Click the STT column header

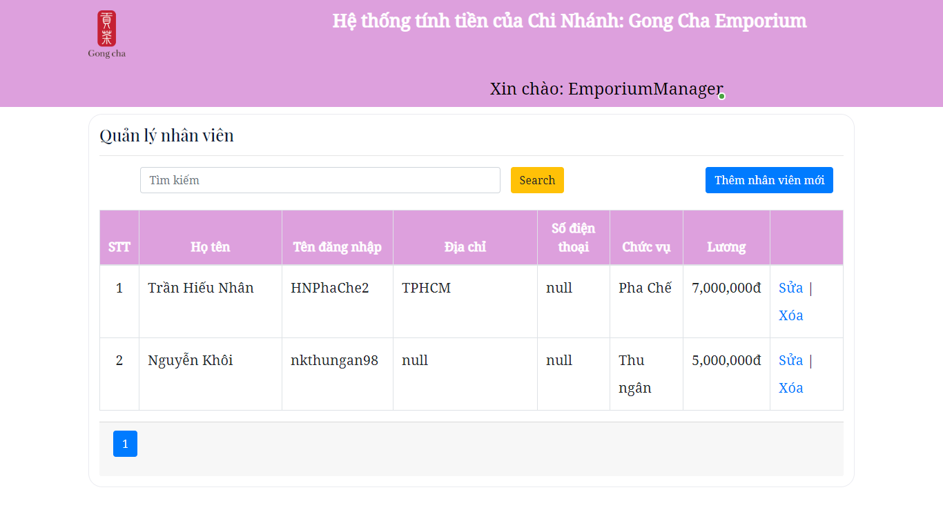coord(119,246)
